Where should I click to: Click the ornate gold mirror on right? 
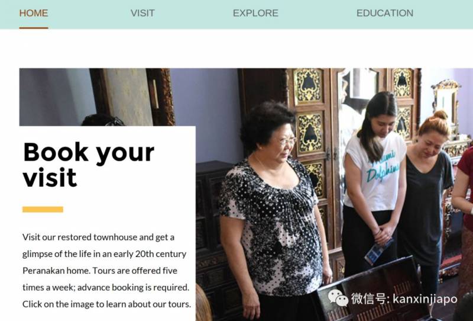[446, 103]
